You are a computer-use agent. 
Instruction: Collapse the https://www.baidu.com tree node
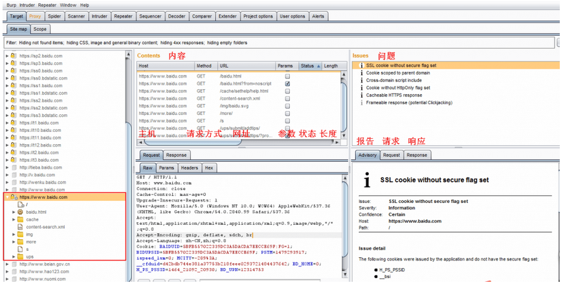click(7, 197)
